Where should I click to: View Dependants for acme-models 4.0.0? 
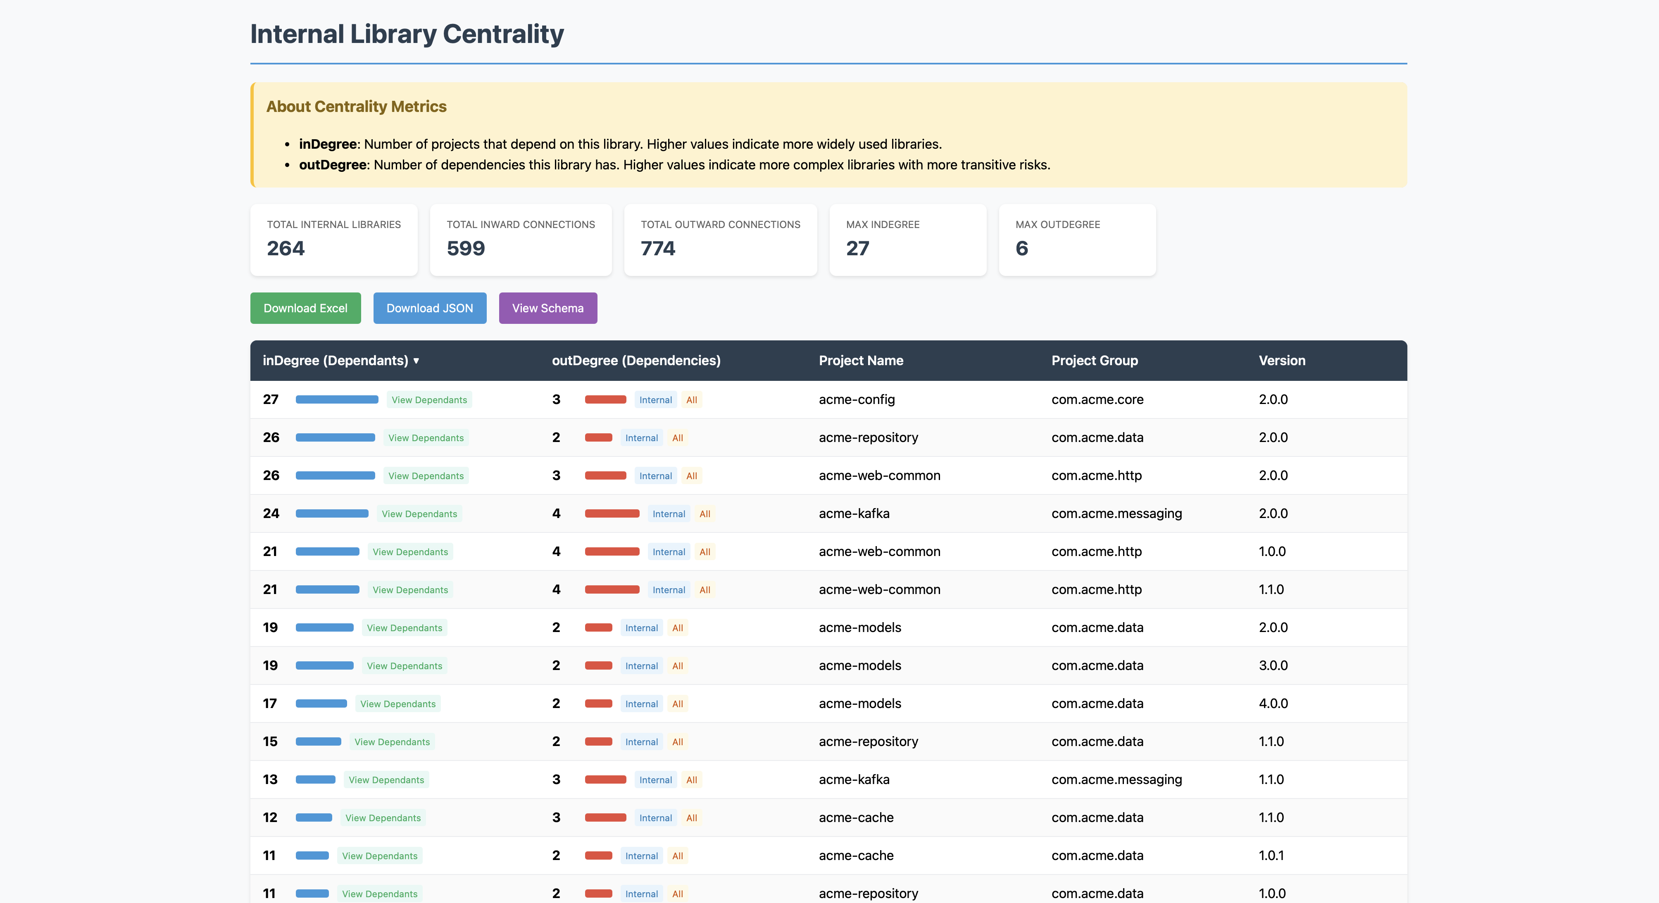tap(397, 703)
